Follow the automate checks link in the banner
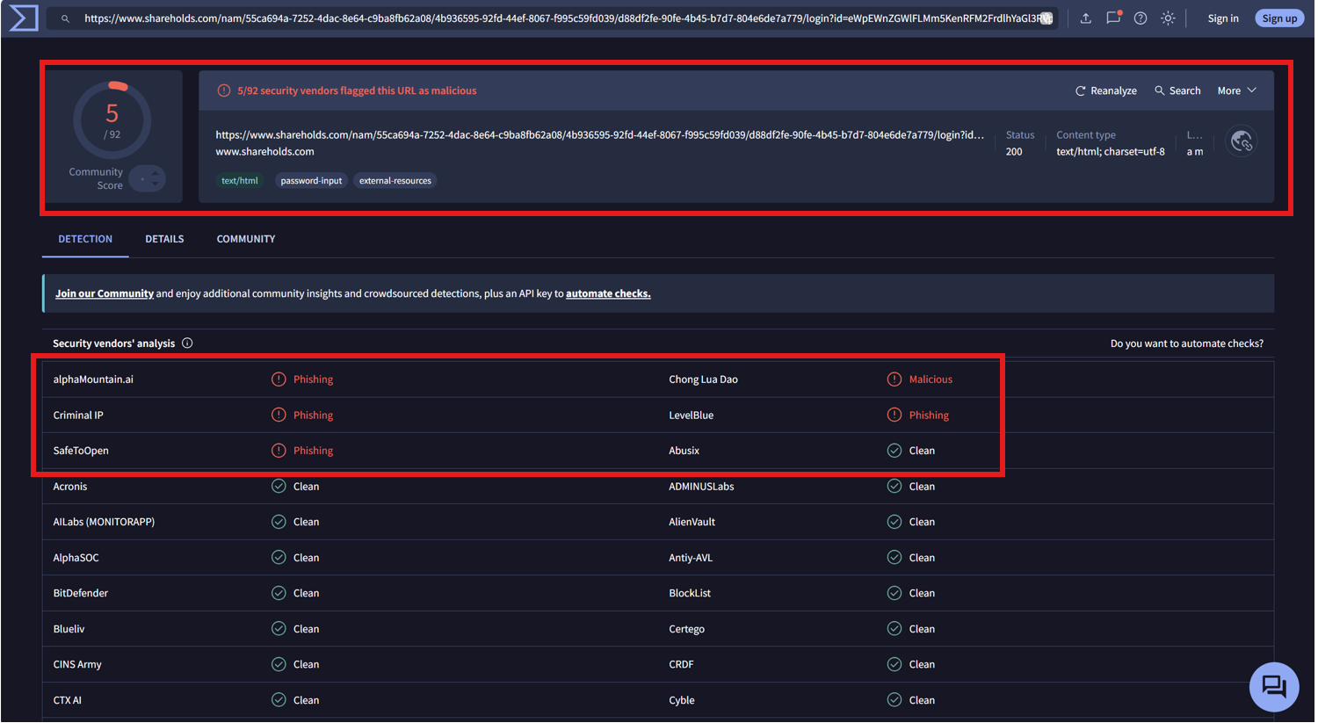This screenshot has width=1318, height=723. 608,293
